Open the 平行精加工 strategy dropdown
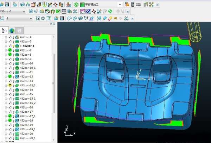Viewport: 211px width, 143px height. [x=120, y=5]
